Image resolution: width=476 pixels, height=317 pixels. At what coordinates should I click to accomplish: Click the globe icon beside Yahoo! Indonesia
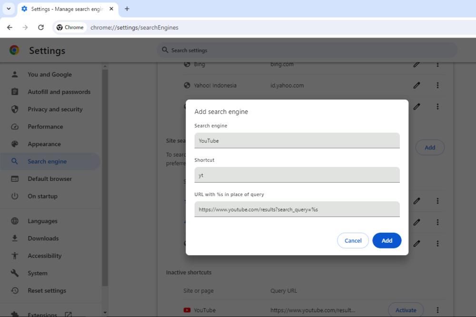[x=187, y=85]
